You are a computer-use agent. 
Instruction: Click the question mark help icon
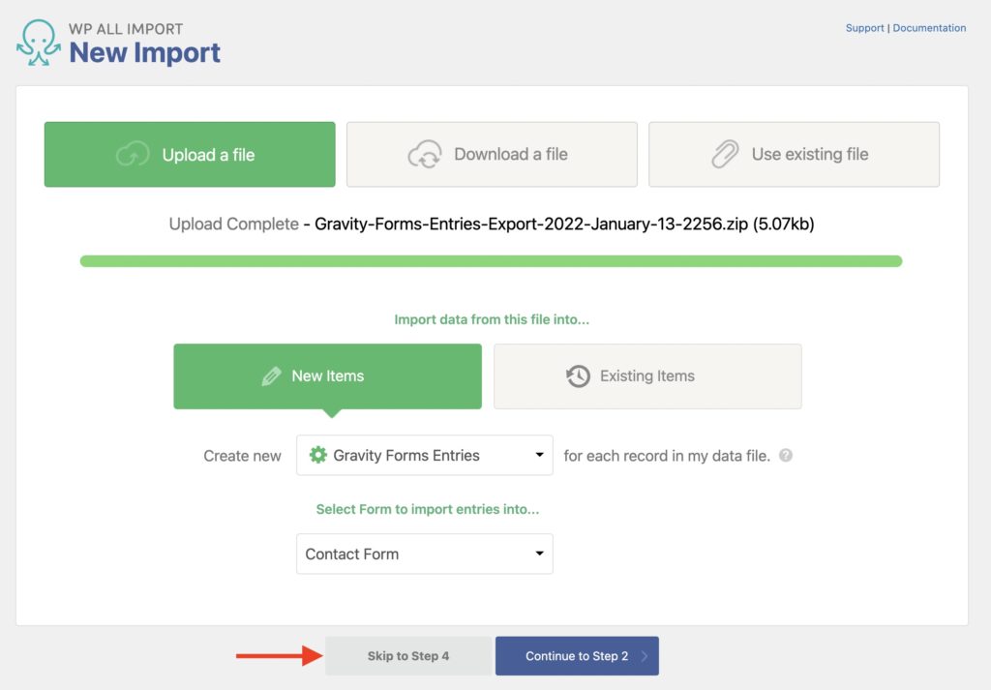point(785,455)
